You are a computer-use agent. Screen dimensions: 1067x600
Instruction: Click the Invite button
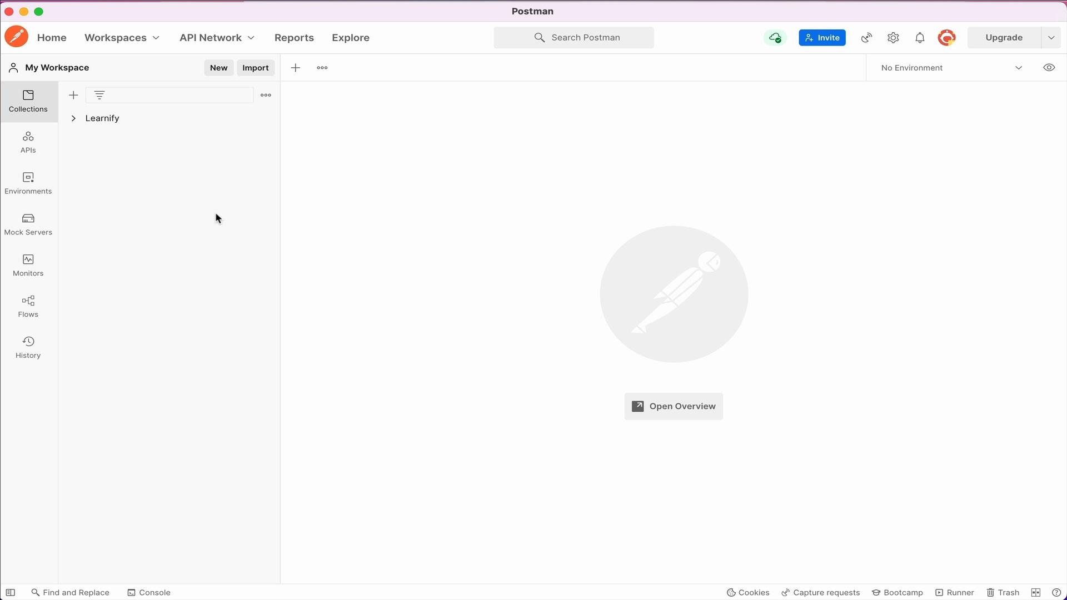click(x=822, y=37)
